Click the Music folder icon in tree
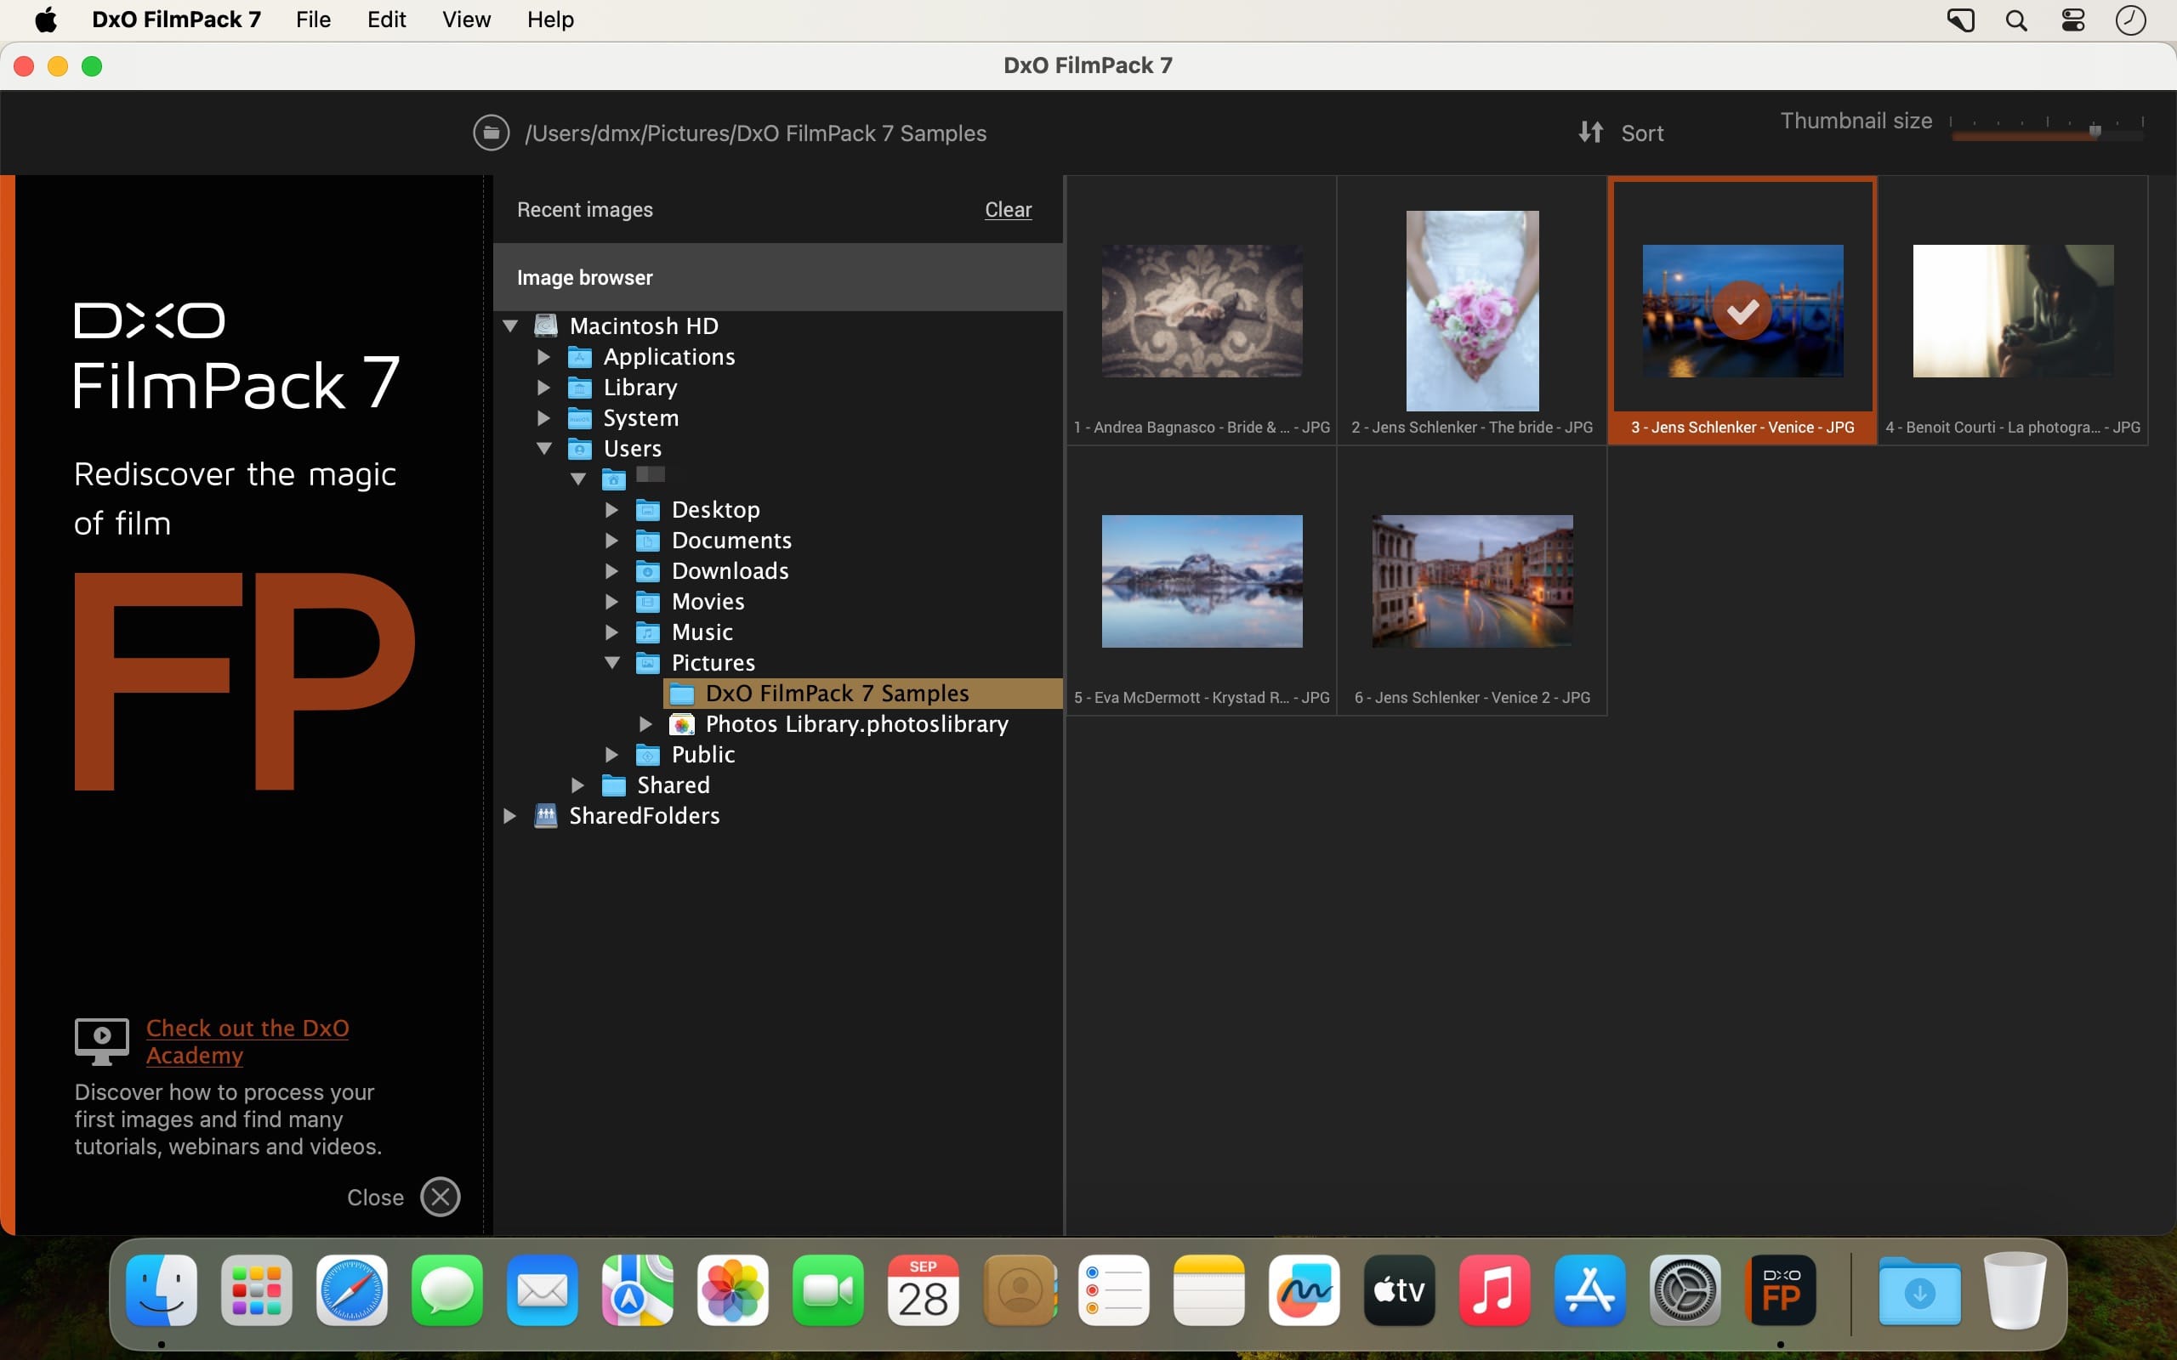2177x1360 pixels. coord(648,632)
